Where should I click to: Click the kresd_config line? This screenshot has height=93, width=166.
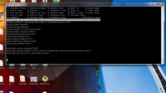click(x=38, y=22)
